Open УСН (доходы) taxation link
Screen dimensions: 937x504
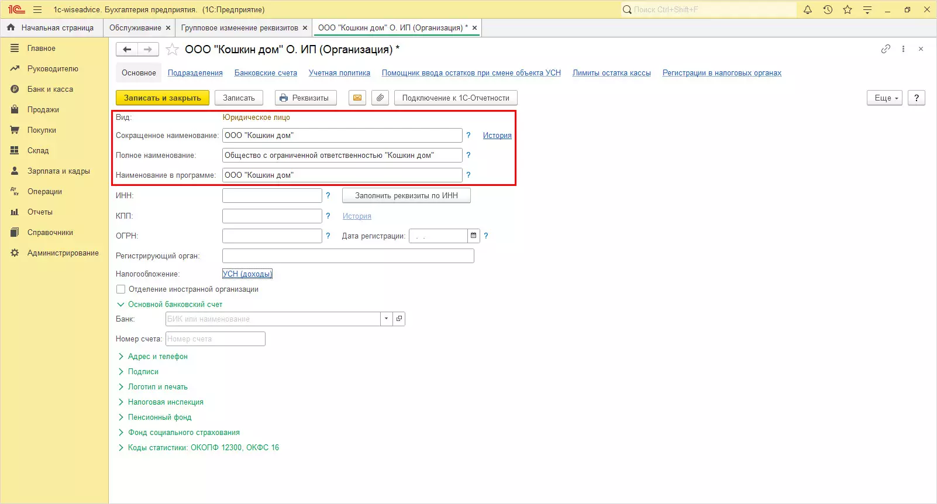pos(247,274)
